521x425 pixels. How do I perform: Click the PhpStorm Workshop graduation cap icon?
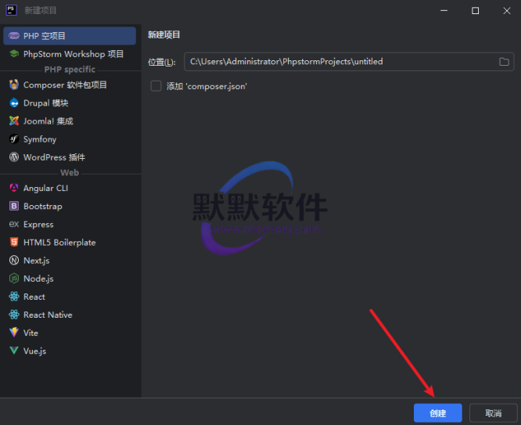point(14,54)
